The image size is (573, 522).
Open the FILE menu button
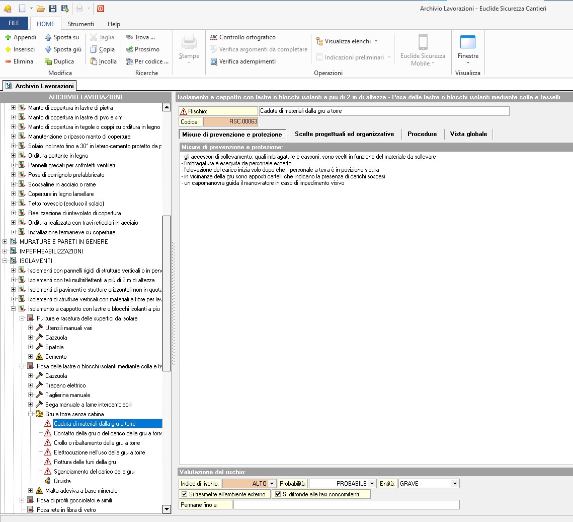(x=14, y=23)
